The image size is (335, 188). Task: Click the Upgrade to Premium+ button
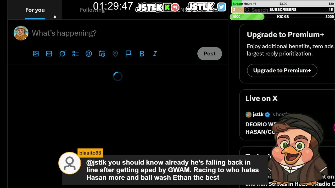pos(282,70)
